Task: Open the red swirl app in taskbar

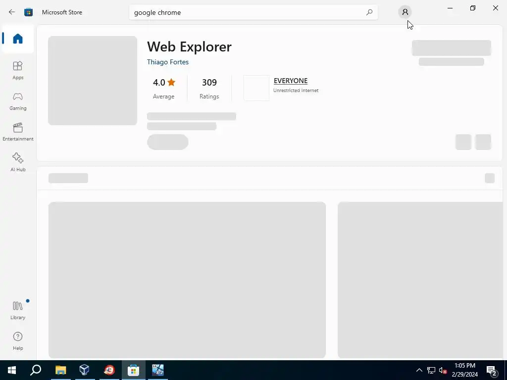Action: [x=109, y=370]
